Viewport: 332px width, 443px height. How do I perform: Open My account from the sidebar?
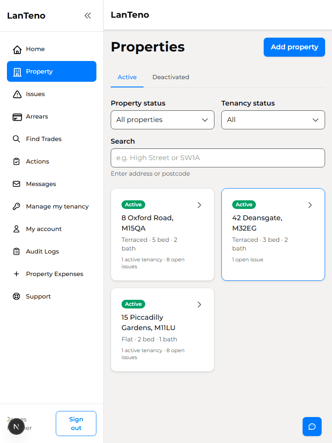52,229
